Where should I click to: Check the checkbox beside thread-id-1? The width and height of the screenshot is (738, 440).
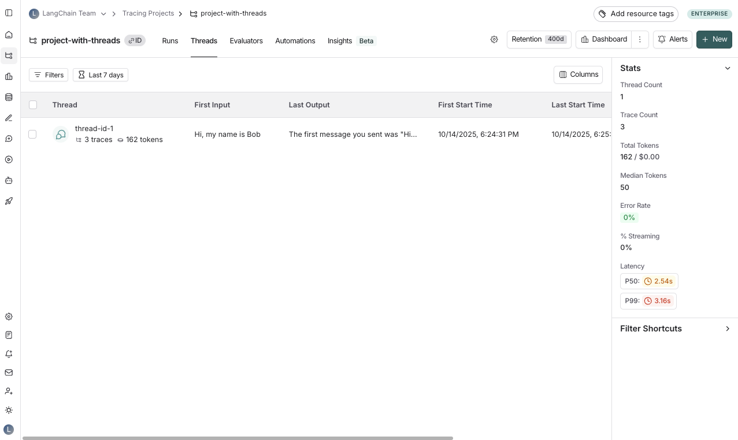[32, 134]
